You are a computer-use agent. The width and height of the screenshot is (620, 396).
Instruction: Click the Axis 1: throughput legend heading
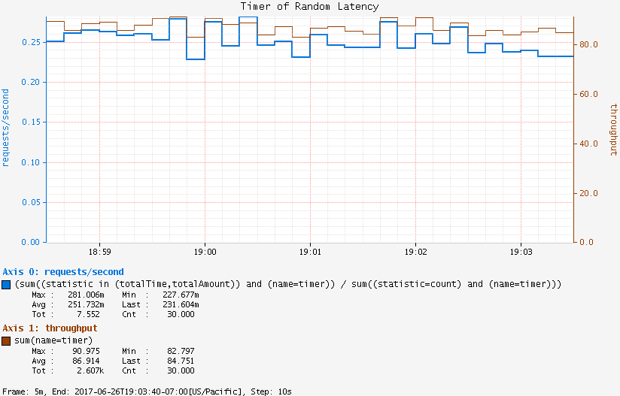point(50,328)
